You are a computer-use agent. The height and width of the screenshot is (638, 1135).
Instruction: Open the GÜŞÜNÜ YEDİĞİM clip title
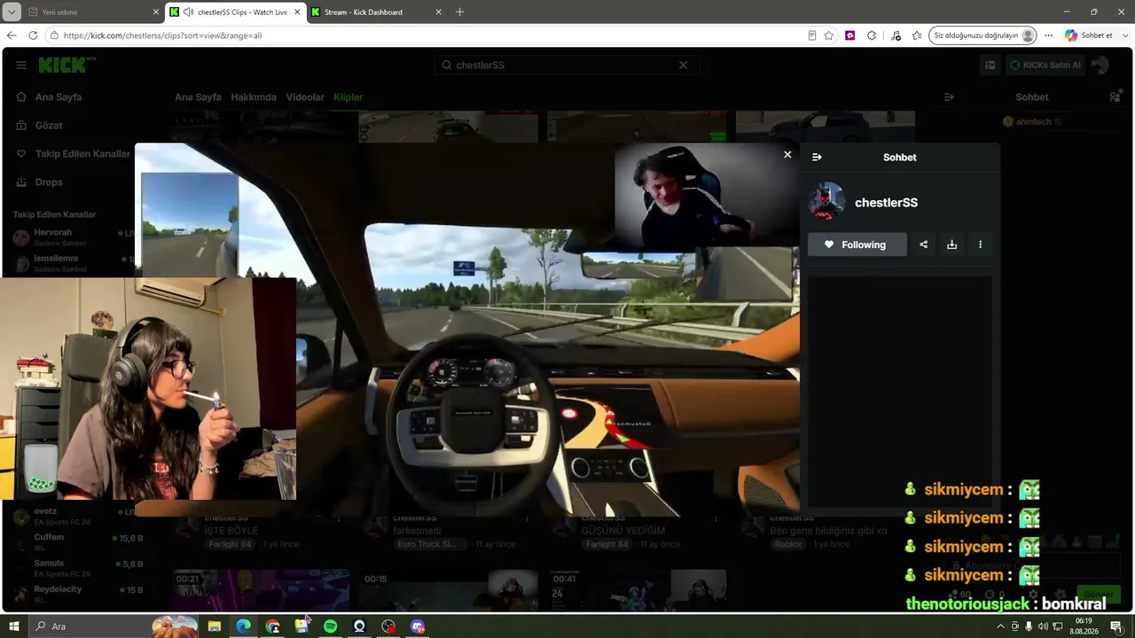coord(623,531)
